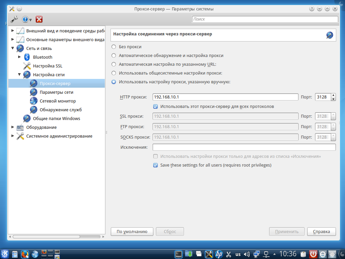345x259 pixels.
Task: Open Обнаружение служб tree entry
Action: coord(61,110)
